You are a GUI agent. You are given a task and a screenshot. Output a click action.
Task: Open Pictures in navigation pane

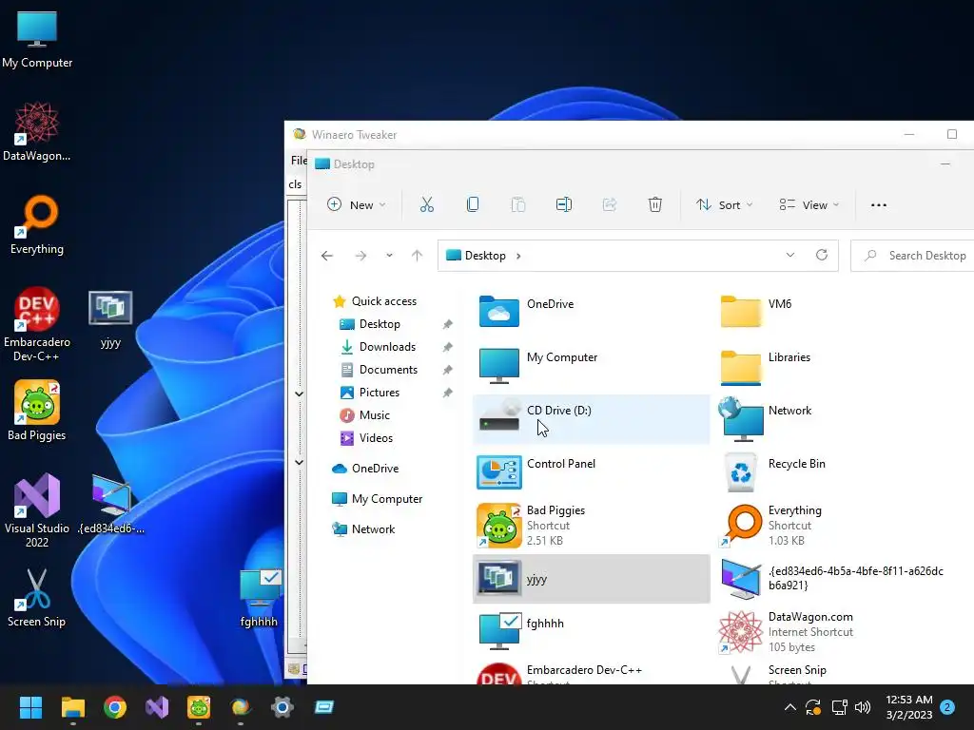click(379, 393)
